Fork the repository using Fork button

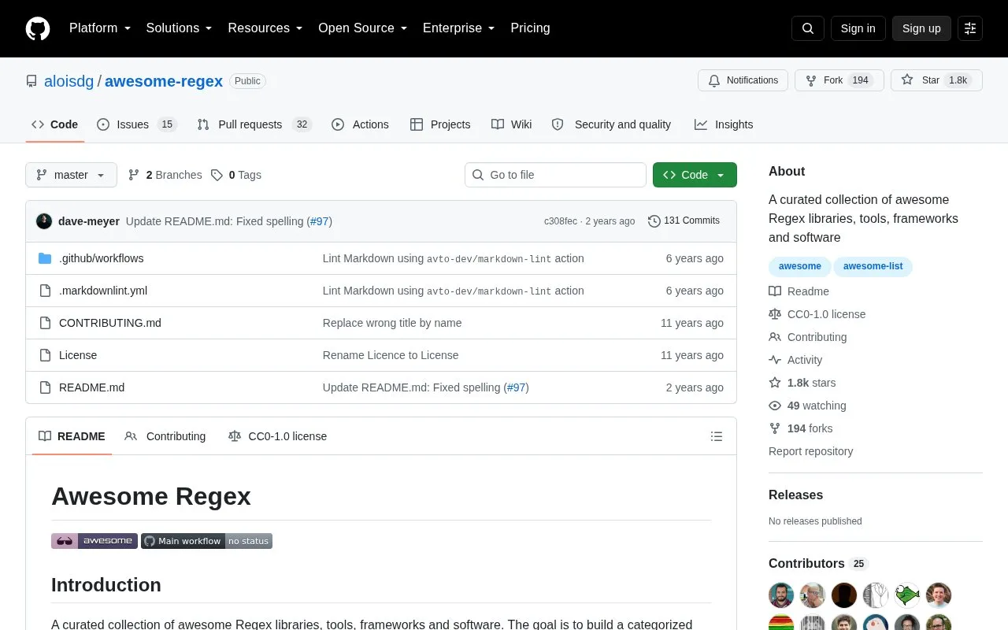click(839, 80)
